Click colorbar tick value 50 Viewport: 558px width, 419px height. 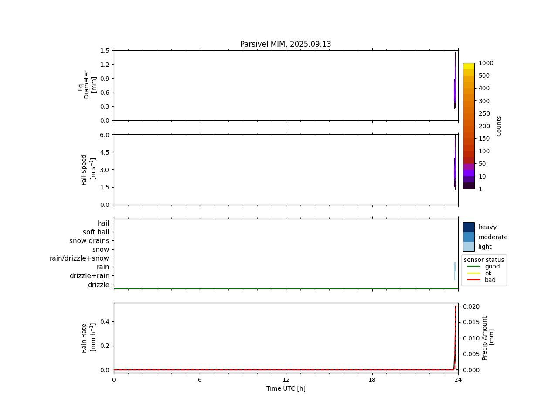[482, 164]
